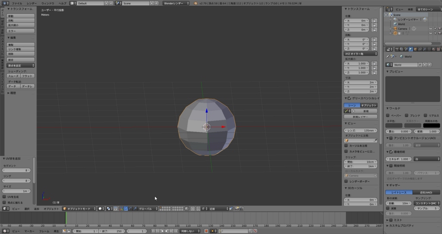Open the constraints properties chain icon

tap(420, 49)
